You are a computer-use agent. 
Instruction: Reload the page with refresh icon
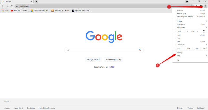(11, 6)
